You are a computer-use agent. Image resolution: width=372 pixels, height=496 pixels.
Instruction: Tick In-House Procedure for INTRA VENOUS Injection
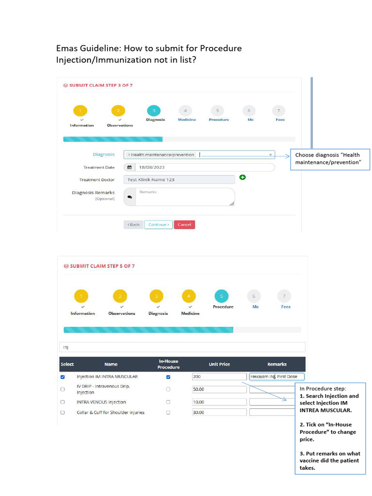coord(168,402)
